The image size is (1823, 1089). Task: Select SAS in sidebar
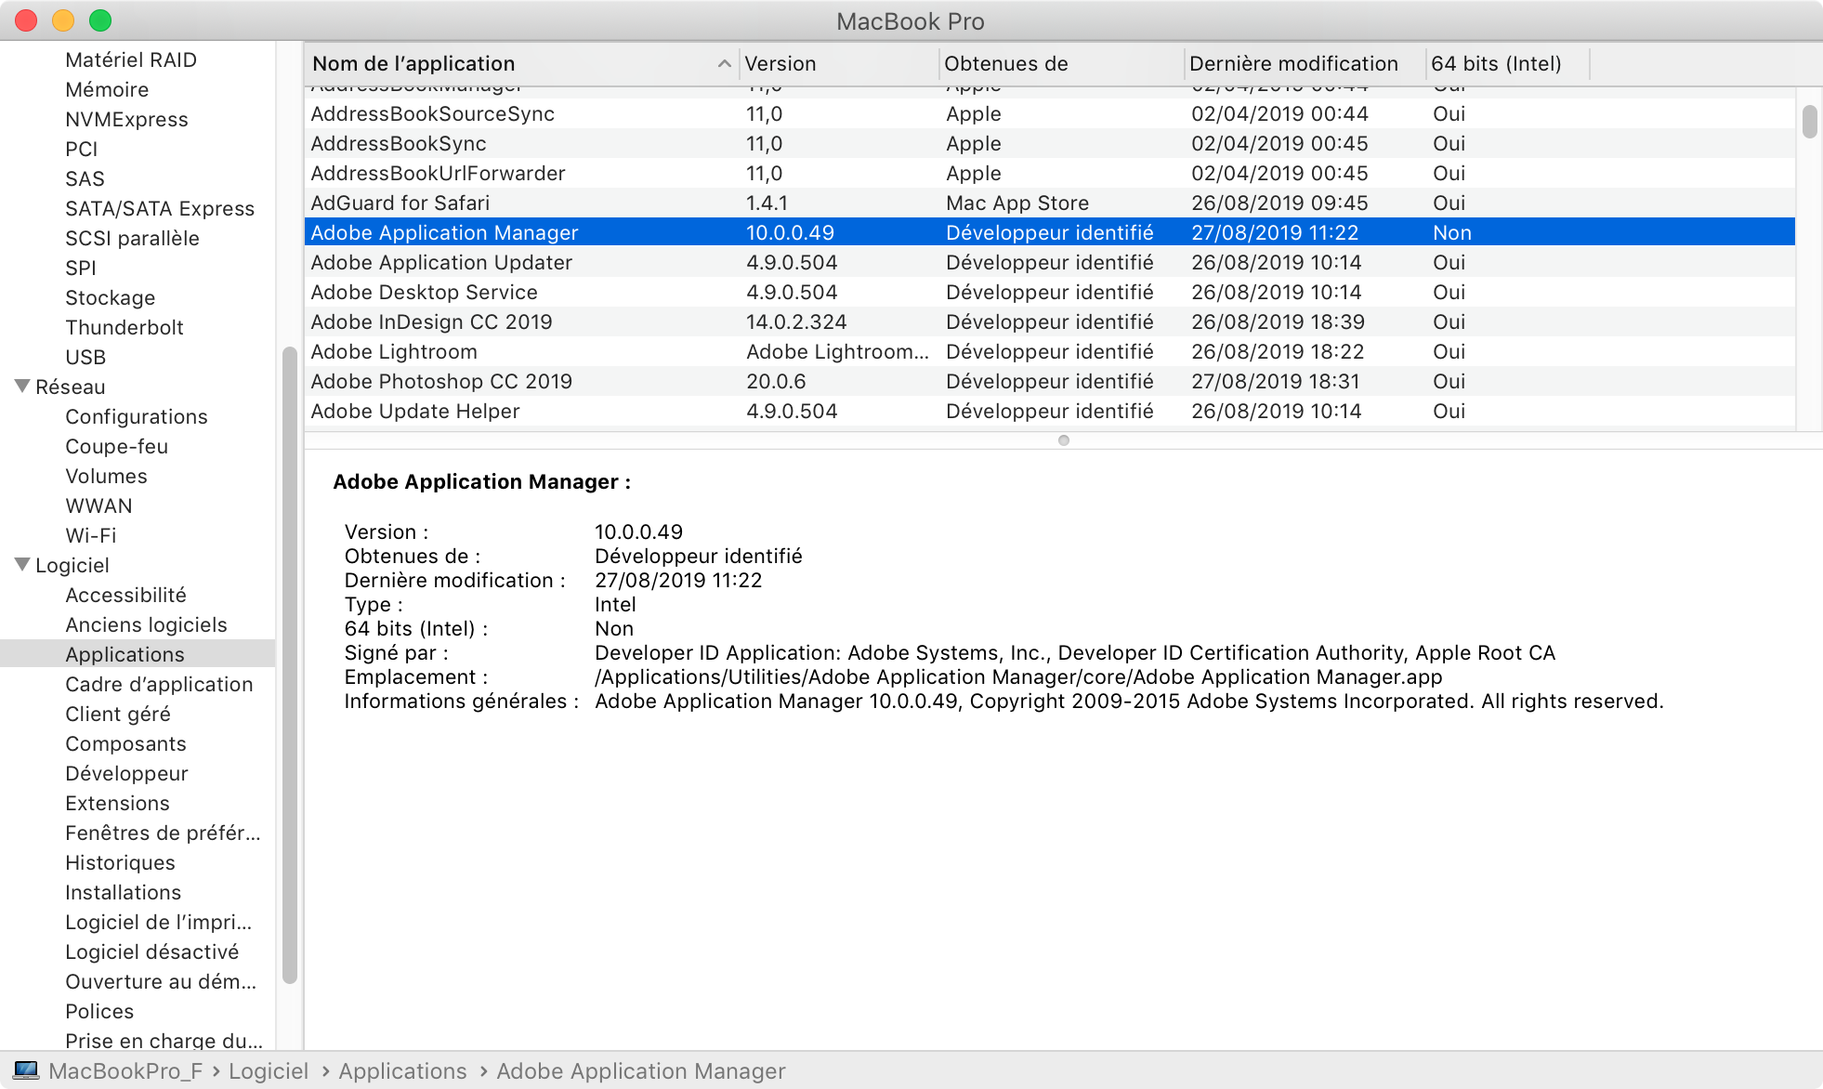pyautogui.click(x=85, y=178)
